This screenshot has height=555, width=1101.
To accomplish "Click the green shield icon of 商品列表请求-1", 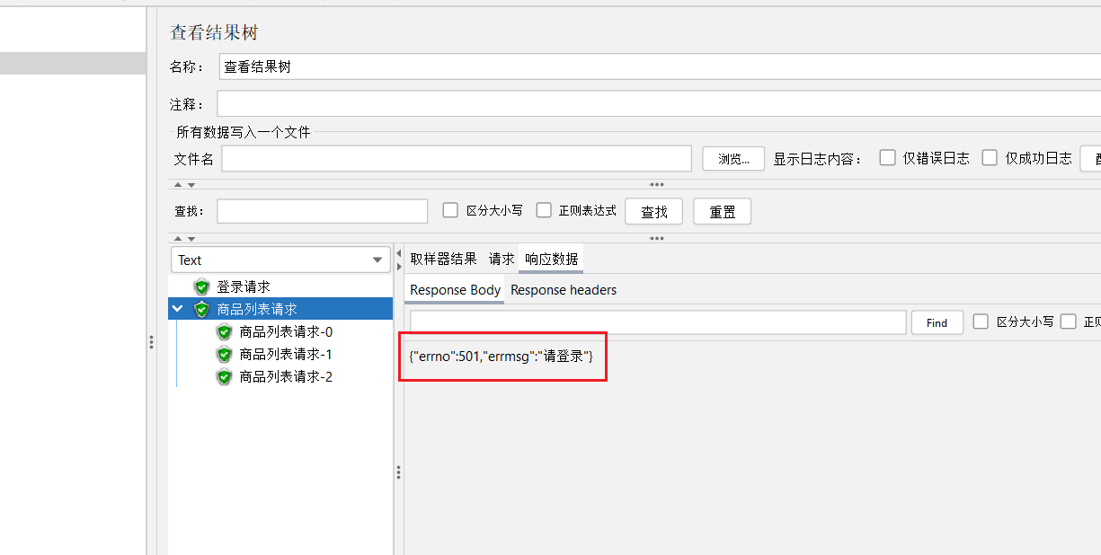I will pyautogui.click(x=225, y=355).
